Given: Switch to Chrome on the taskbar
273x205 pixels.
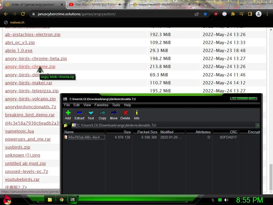Looking at the screenshot, I should [x=62, y=200].
